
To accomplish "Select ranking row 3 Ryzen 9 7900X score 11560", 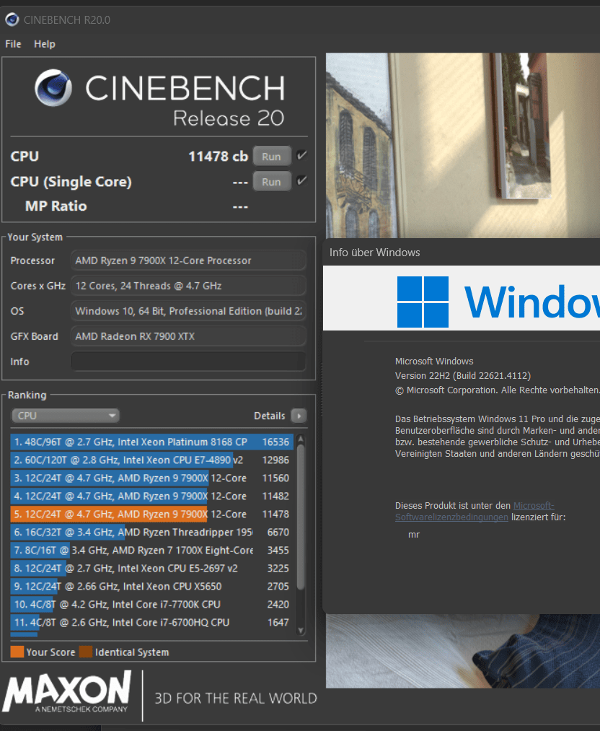I will [x=152, y=478].
